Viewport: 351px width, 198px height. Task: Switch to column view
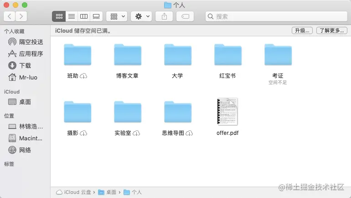(x=84, y=16)
